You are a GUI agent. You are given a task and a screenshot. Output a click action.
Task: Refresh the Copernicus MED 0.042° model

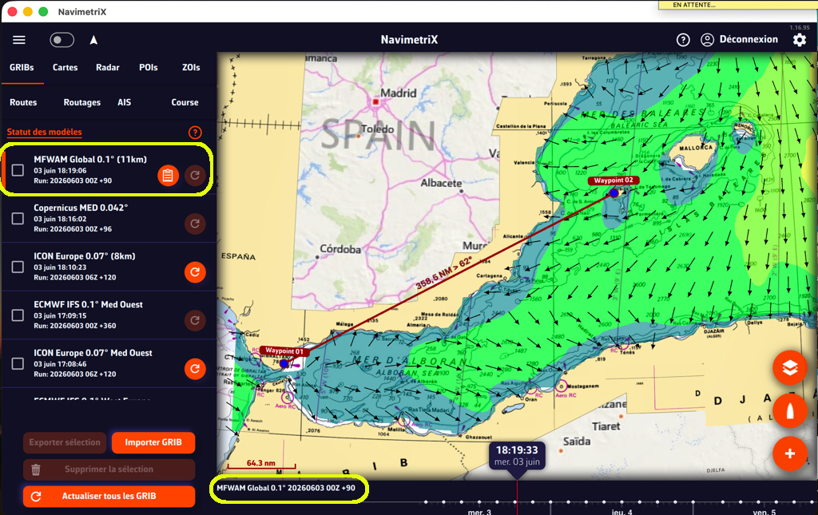(195, 224)
